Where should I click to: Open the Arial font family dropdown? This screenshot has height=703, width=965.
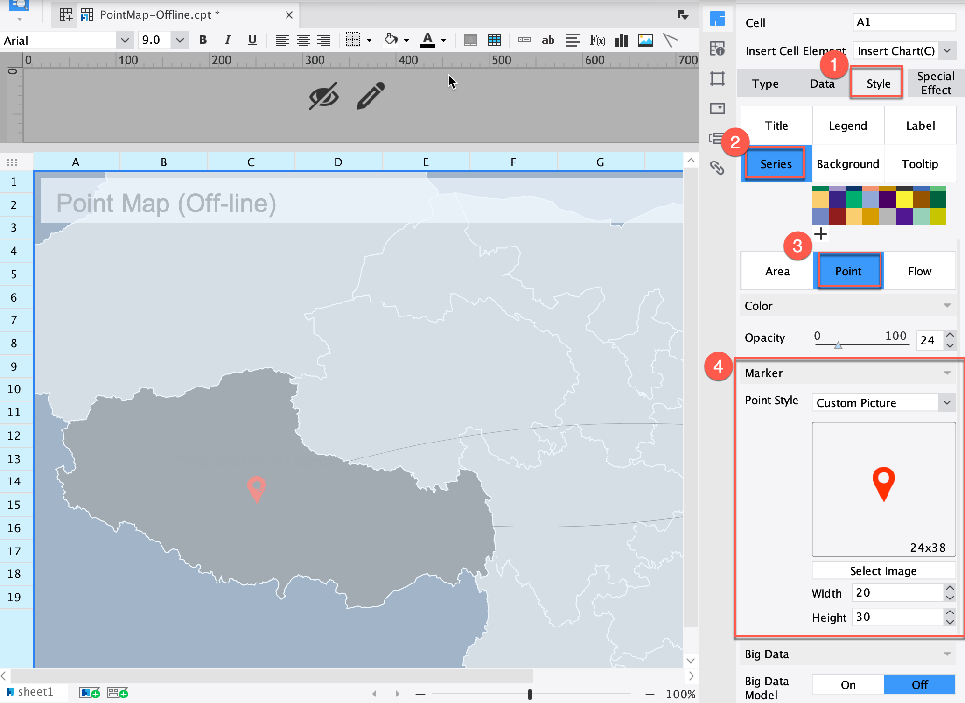[125, 40]
